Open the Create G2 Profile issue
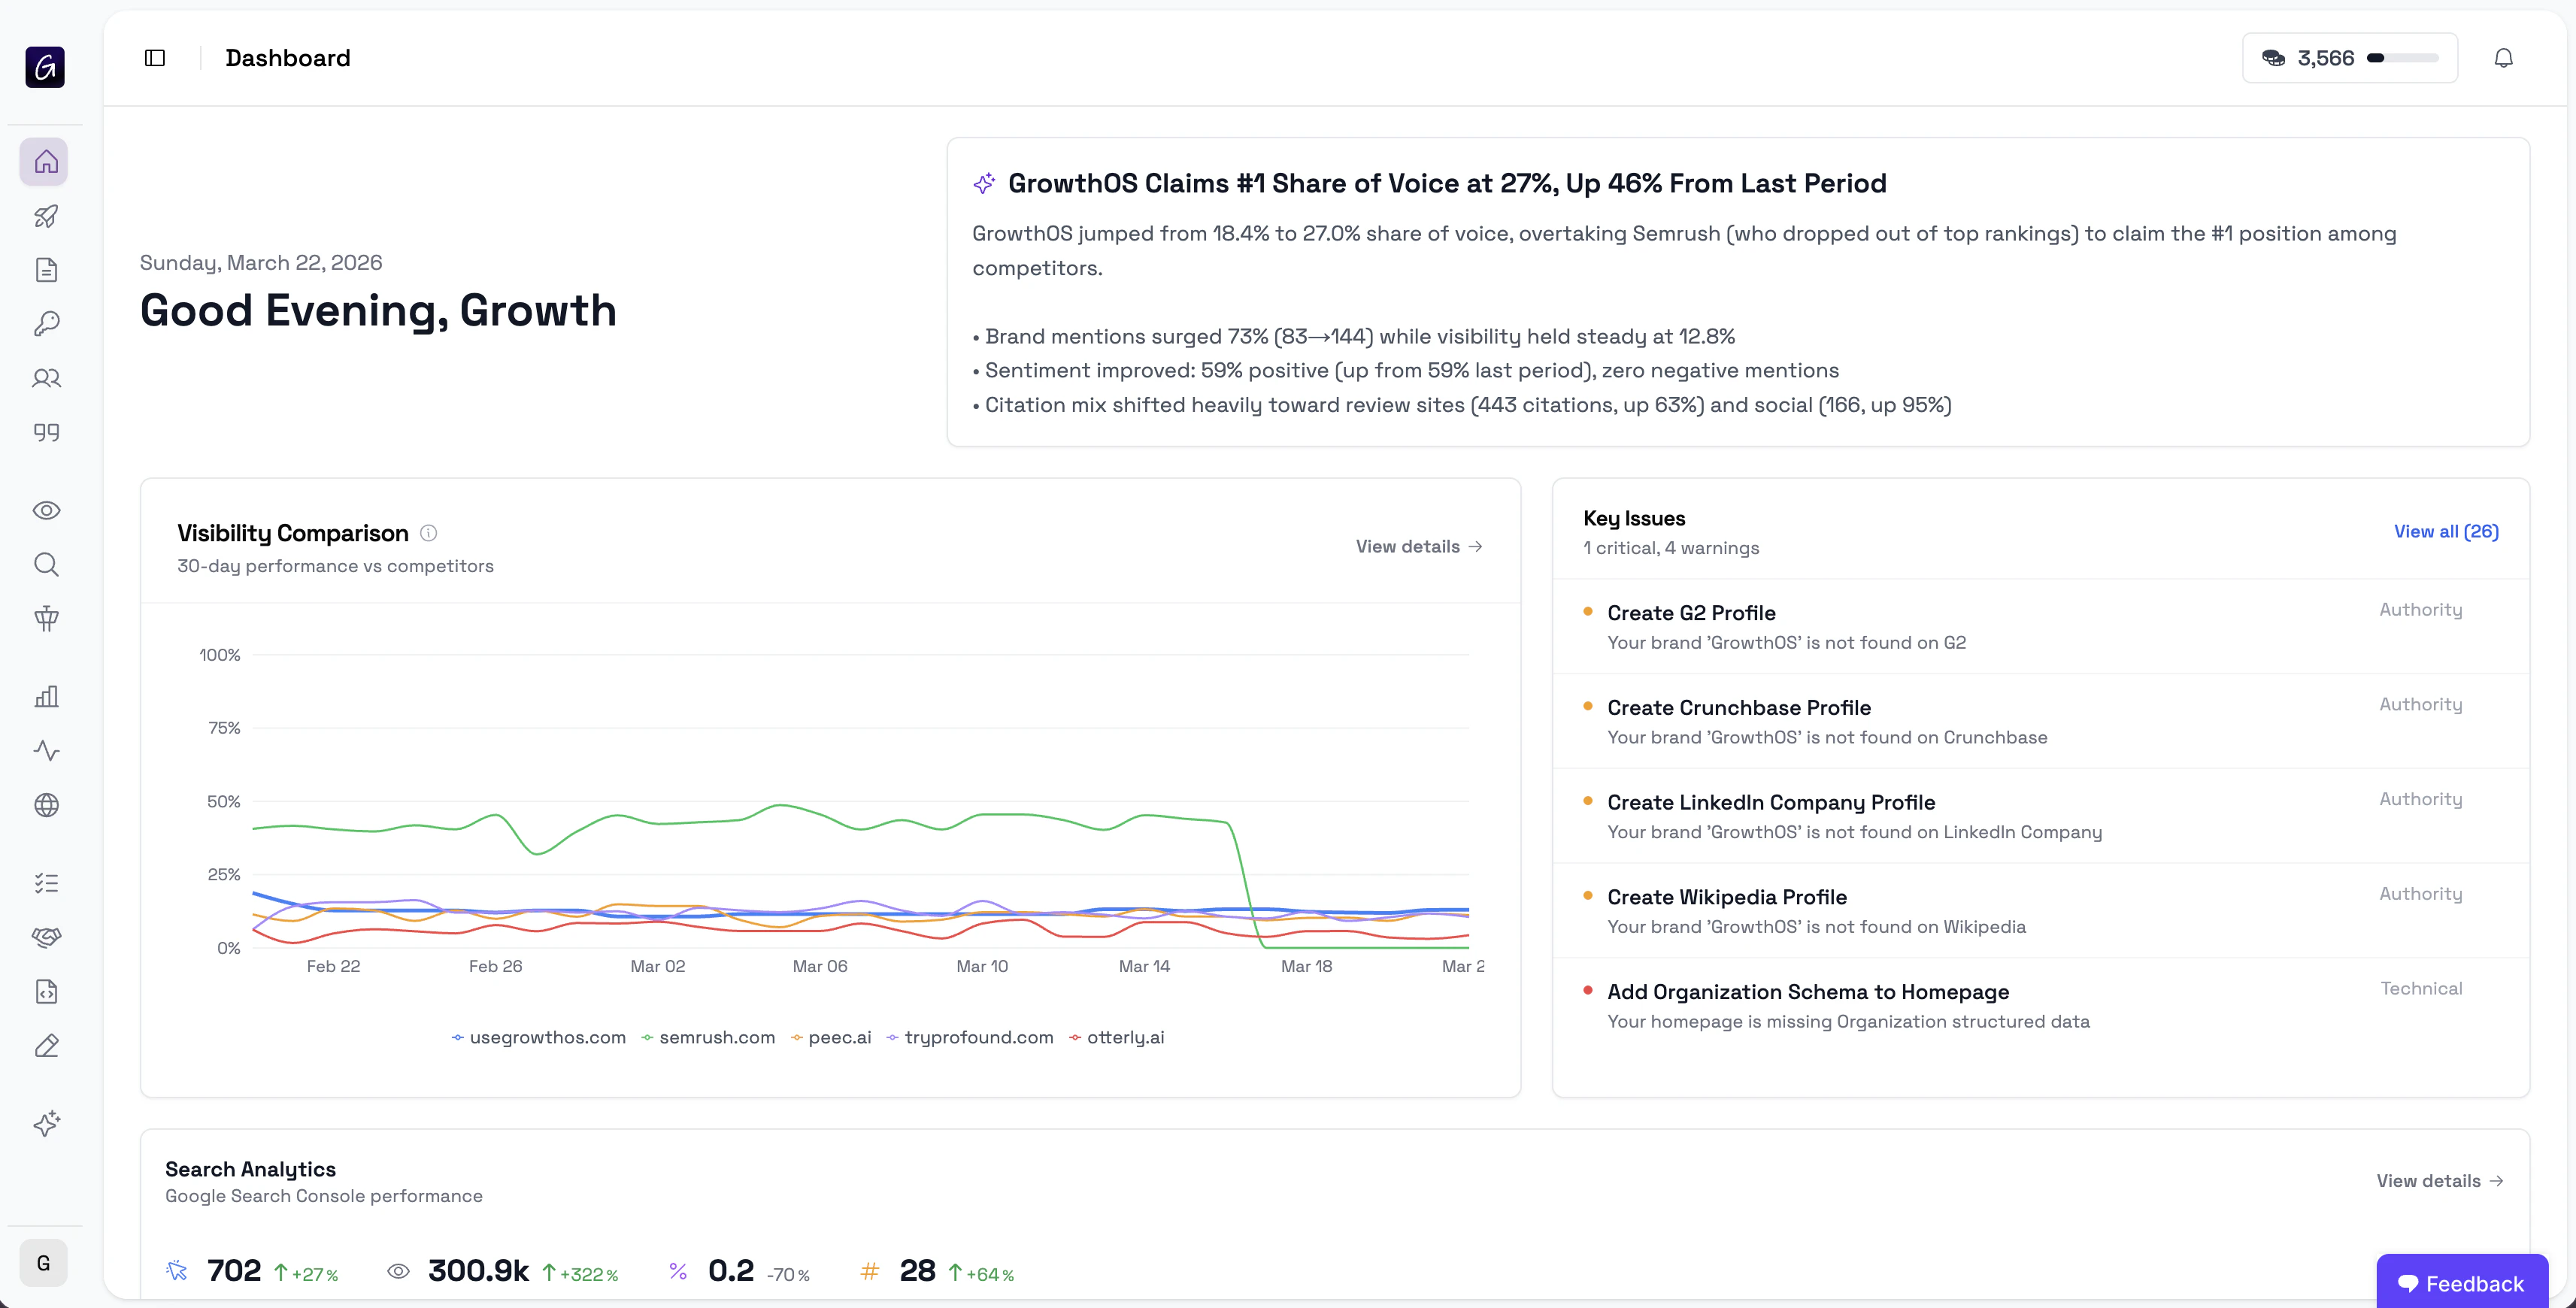The height and width of the screenshot is (1308, 2576). [1691, 613]
